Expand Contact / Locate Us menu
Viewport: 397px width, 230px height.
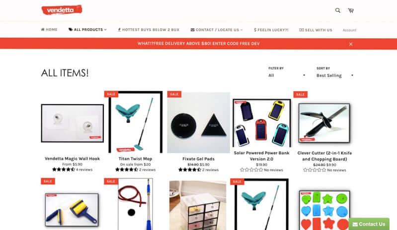tap(217, 30)
